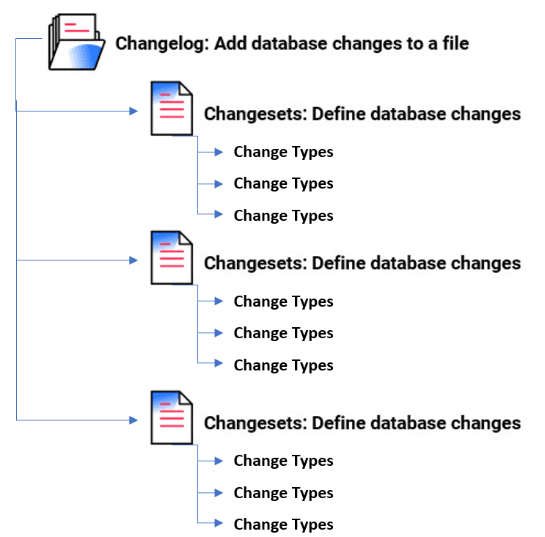Image resolution: width=545 pixels, height=537 pixels.
Task: Click the Changelog folder icon
Action: 77,43
